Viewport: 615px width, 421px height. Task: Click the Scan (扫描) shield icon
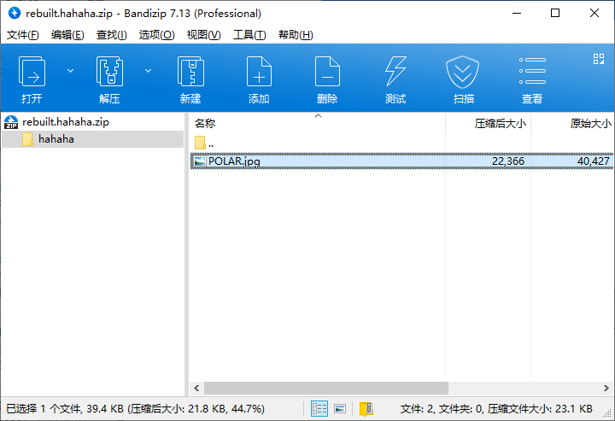[x=463, y=72]
